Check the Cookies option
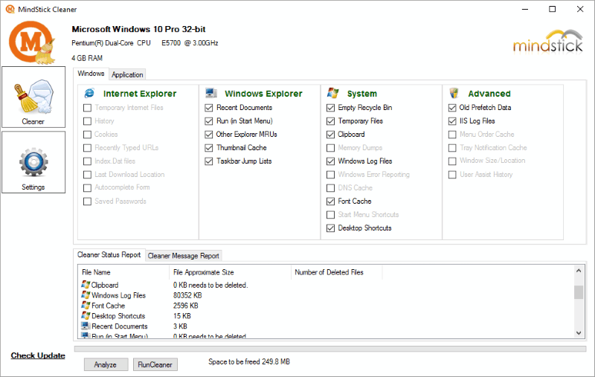This screenshot has width=595, height=377. 87,135
